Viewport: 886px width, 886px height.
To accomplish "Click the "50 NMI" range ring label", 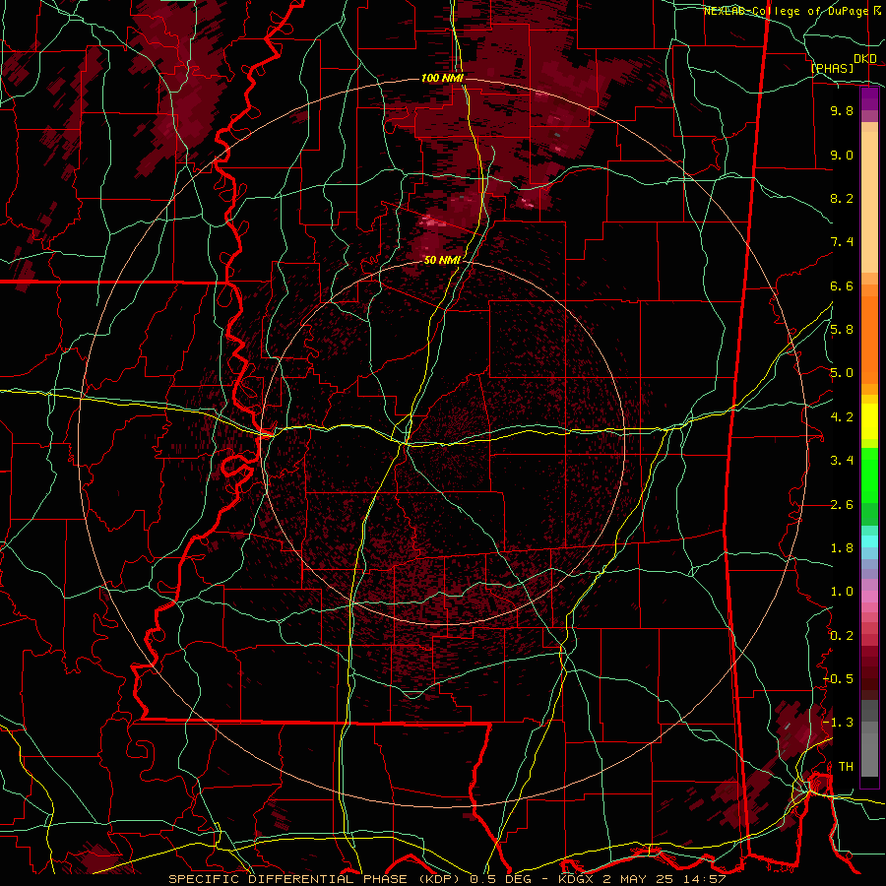I will (x=442, y=260).
